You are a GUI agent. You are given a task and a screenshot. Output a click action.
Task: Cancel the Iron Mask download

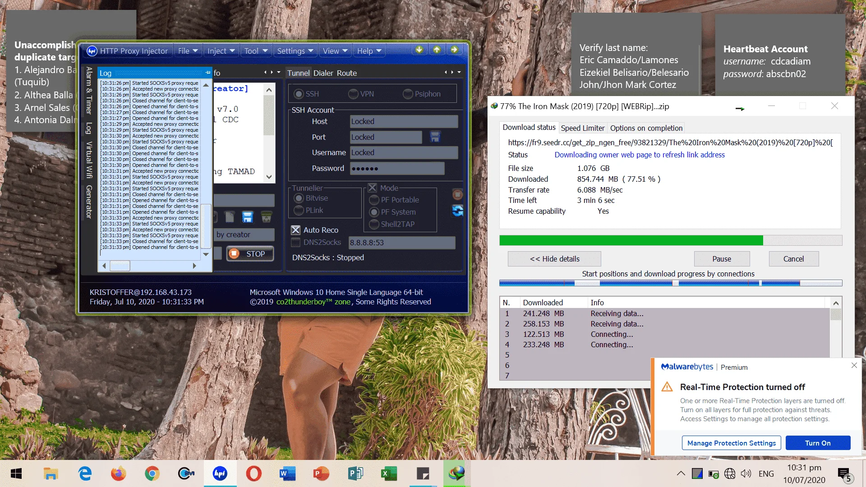tap(793, 259)
